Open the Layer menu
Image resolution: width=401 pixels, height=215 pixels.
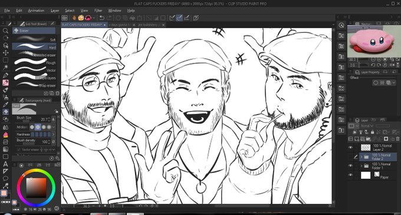point(55,11)
